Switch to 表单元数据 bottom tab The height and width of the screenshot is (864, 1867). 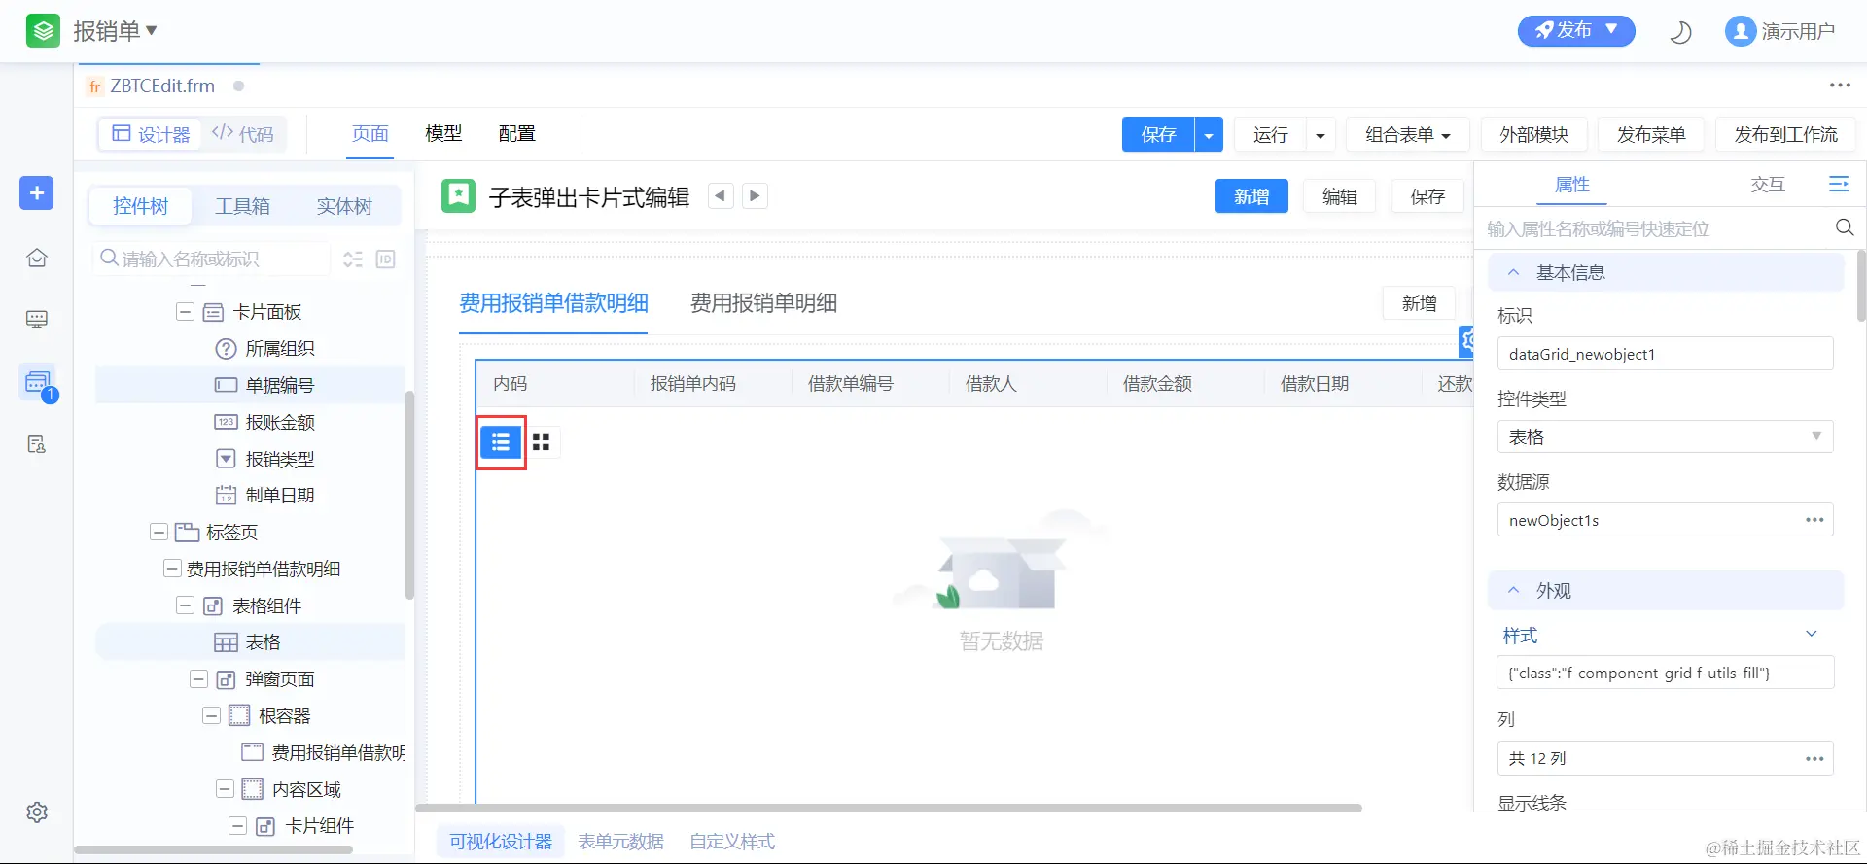point(620,842)
